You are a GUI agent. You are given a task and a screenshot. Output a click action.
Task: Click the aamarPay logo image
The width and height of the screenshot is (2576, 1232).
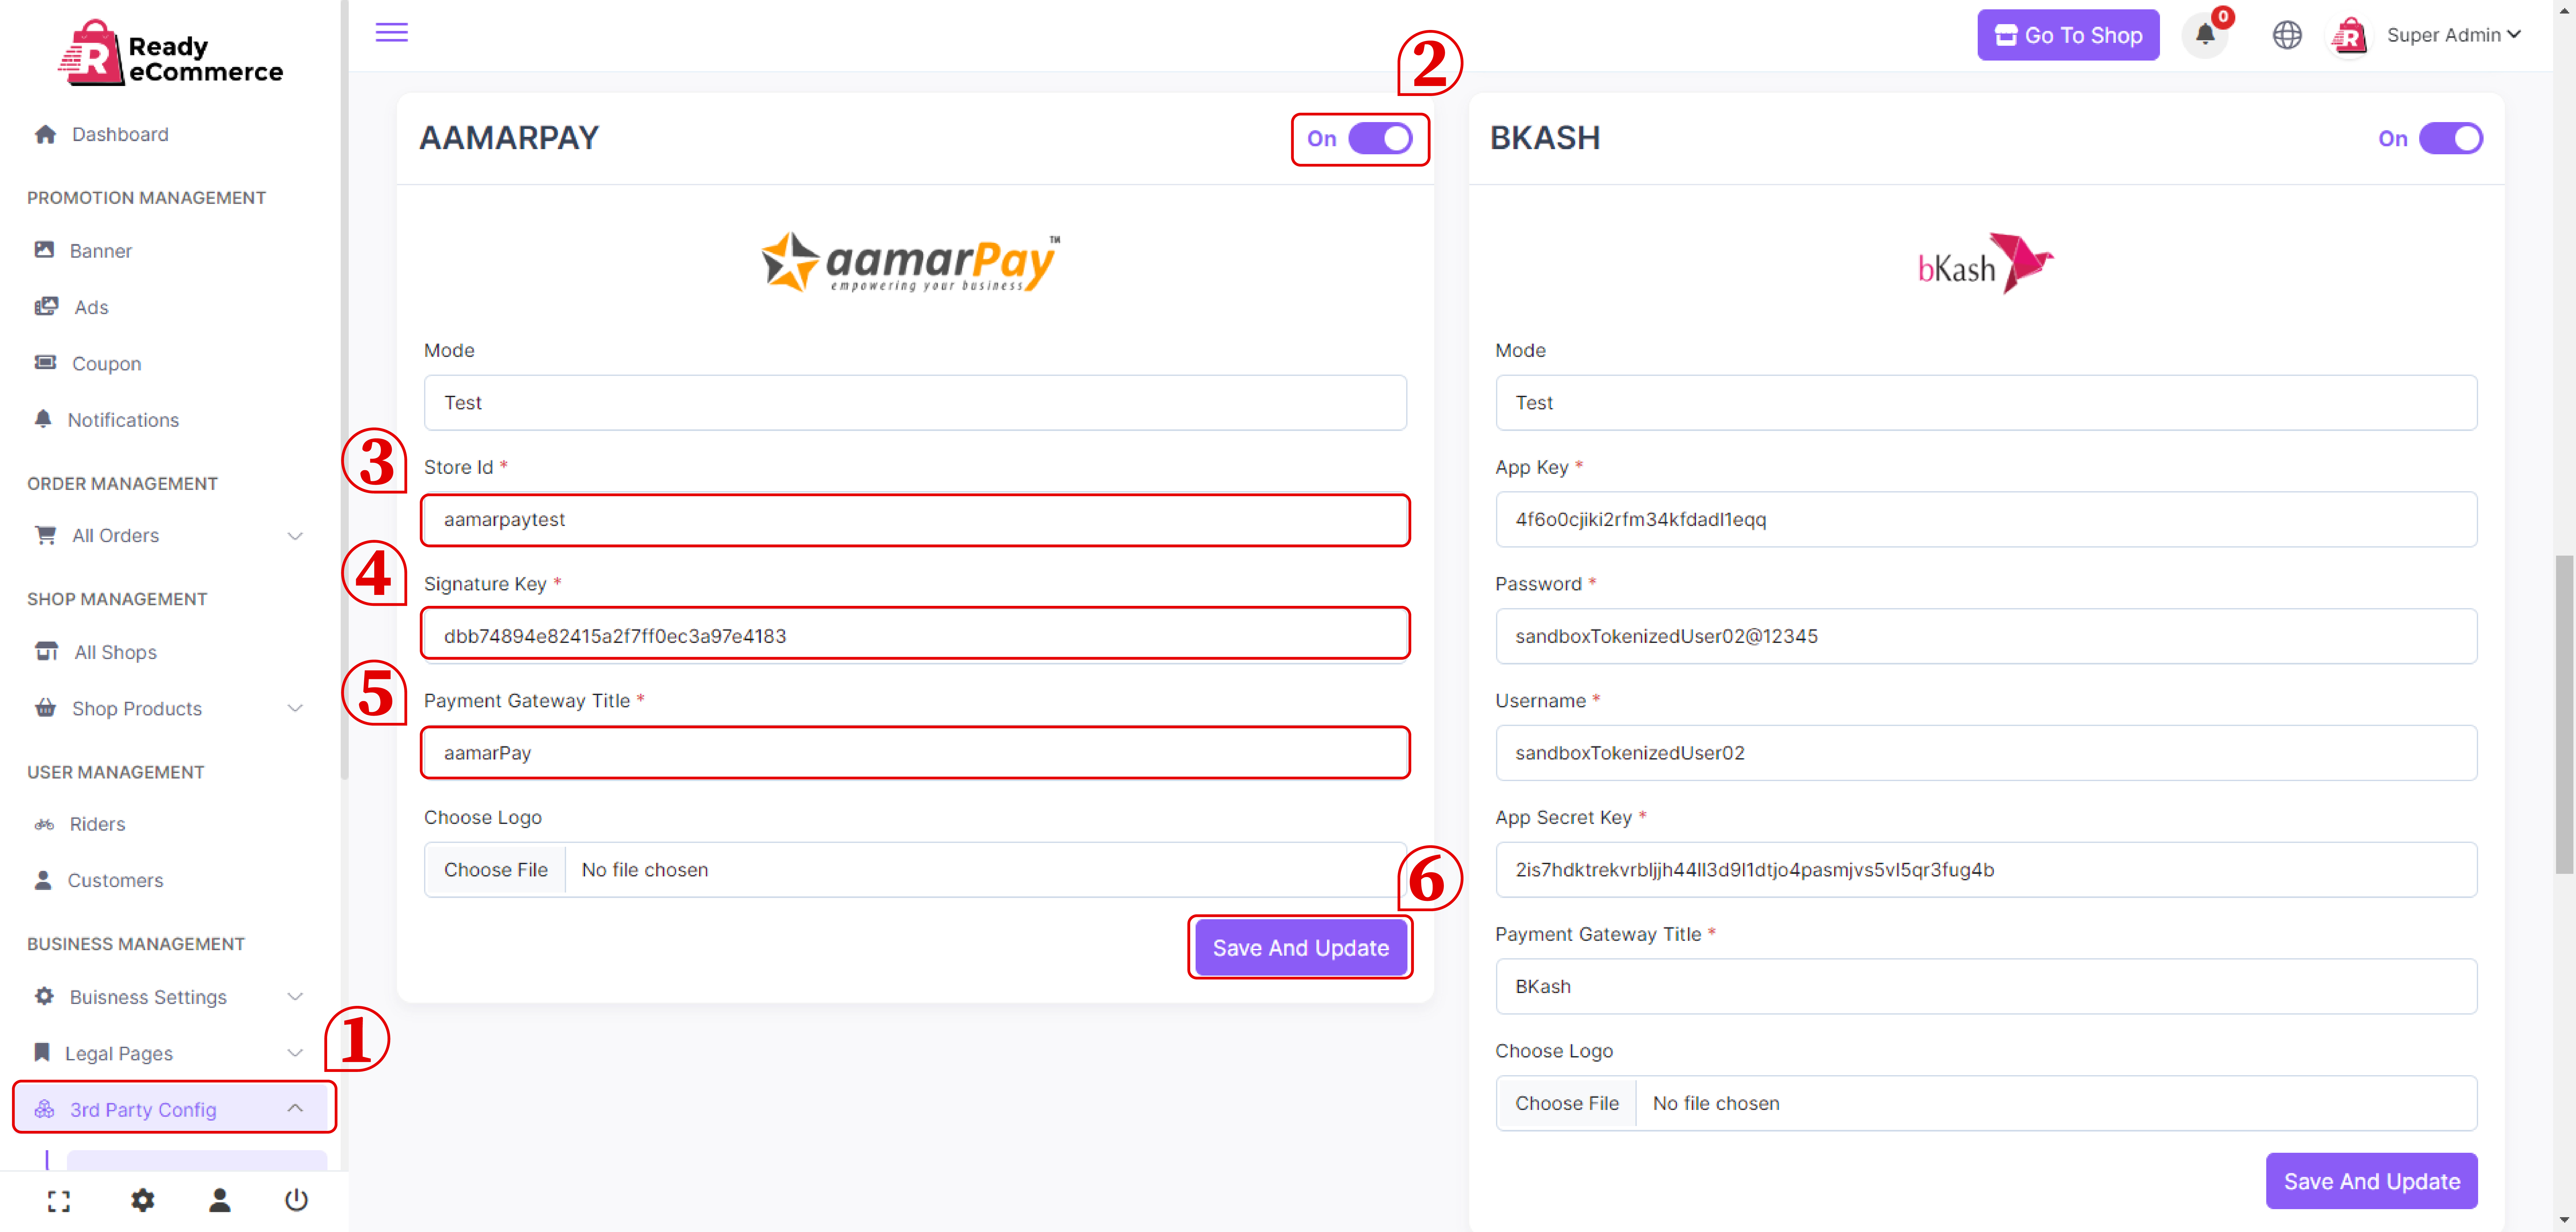(x=911, y=263)
